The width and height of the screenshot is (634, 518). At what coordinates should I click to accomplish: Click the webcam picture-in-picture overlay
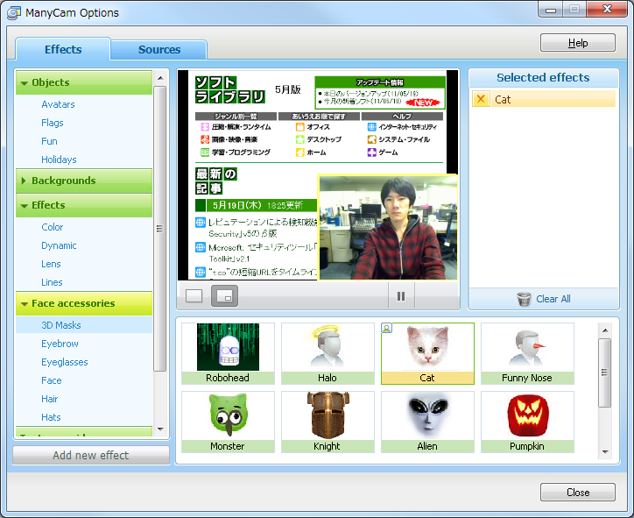[388, 227]
